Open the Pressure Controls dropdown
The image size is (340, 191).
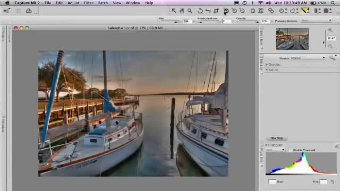point(317,20)
